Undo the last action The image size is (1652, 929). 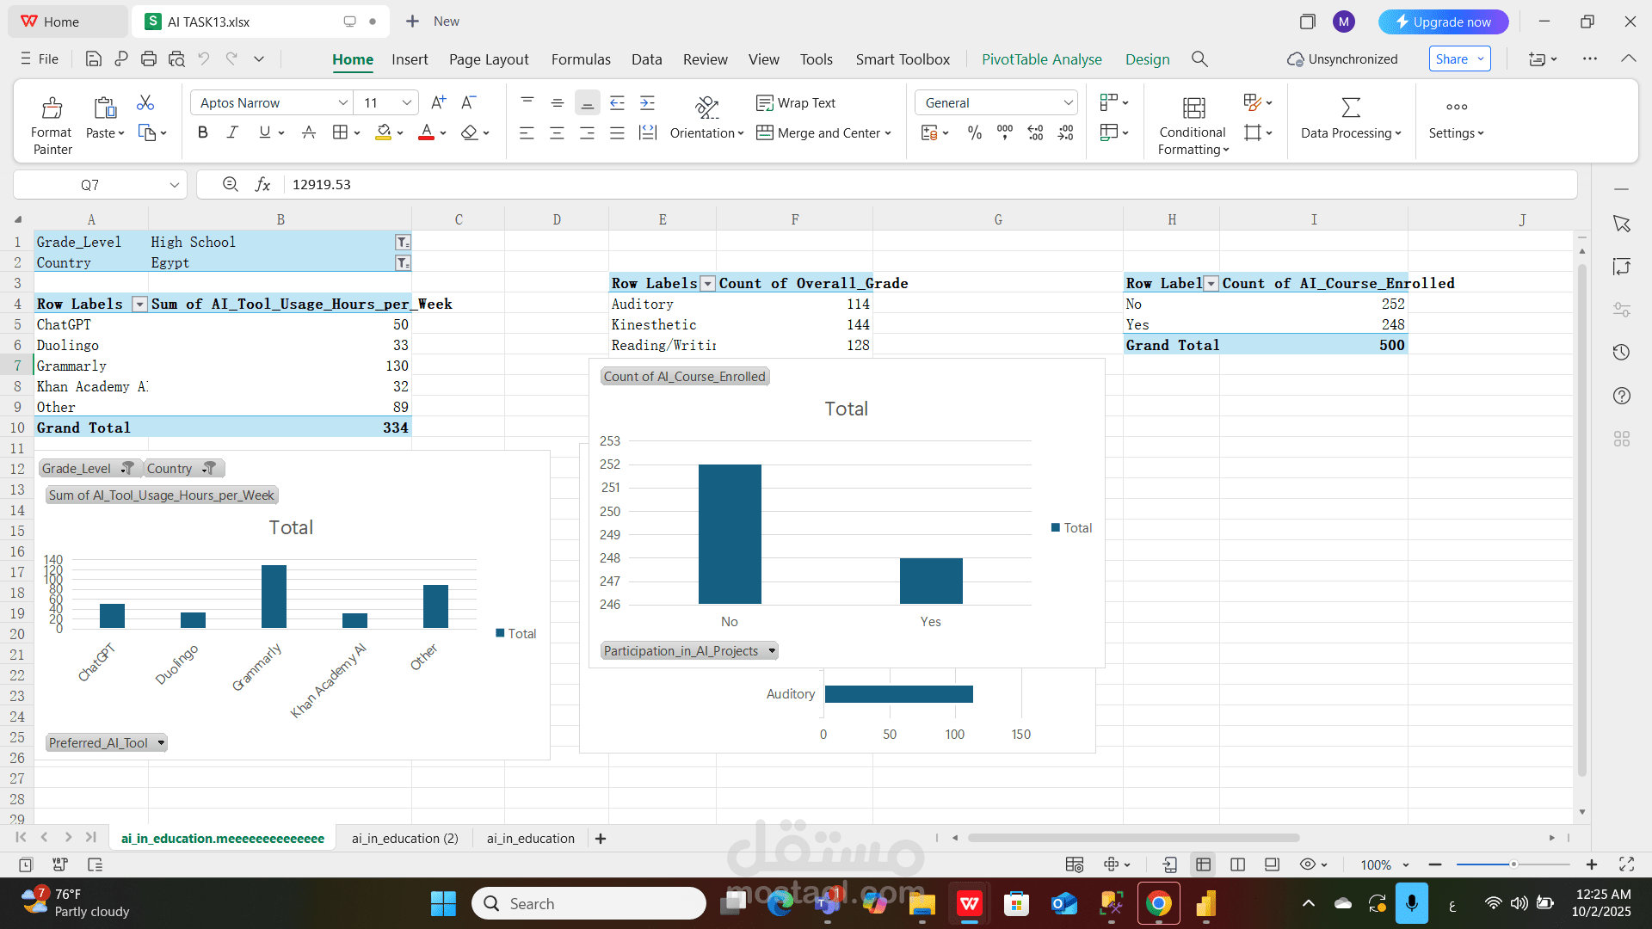pyautogui.click(x=204, y=58)
